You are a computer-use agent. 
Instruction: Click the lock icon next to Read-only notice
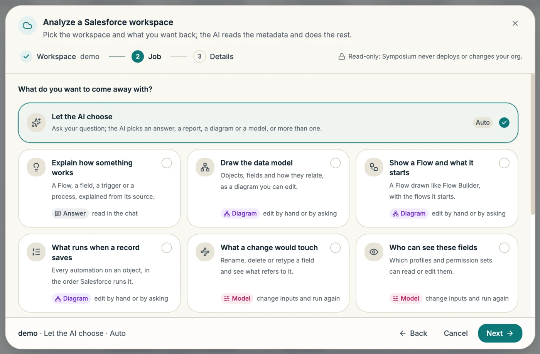tap(341, 57)
